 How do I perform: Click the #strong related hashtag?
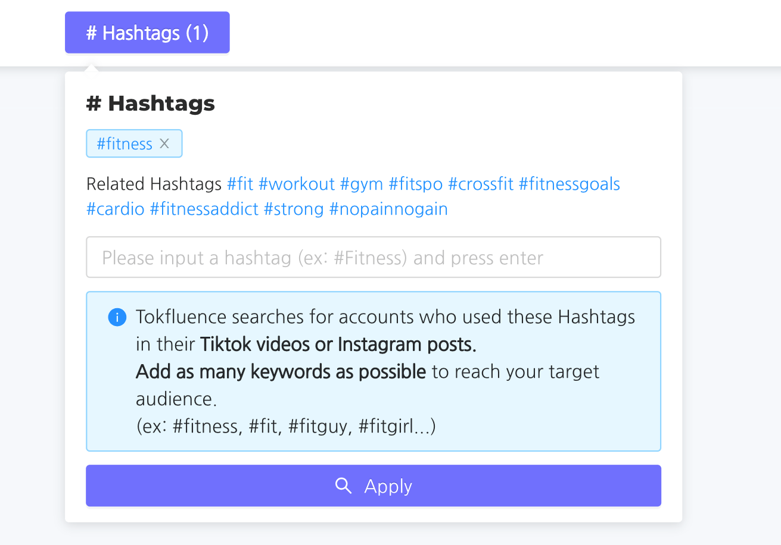(294, 209)
